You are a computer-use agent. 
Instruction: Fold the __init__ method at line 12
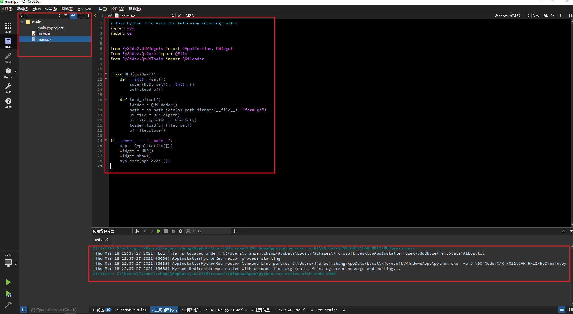pyautogui.click(x=106, y=79)
